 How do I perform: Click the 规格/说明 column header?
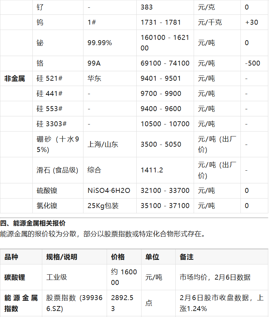click(62, 257)
